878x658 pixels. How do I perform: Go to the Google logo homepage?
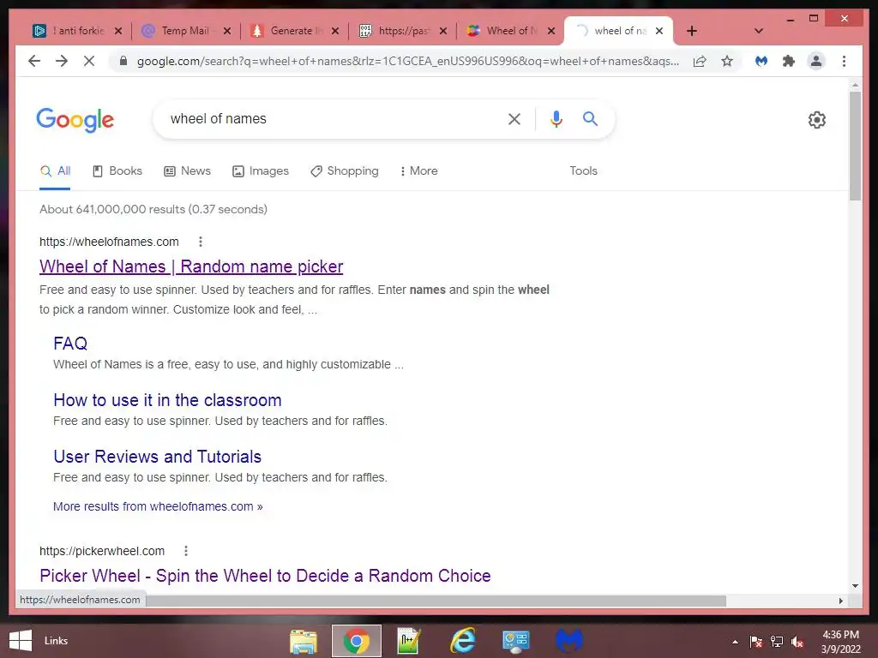(75, 120)
